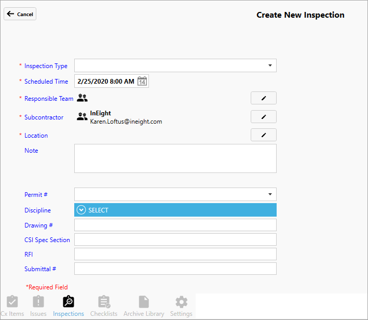
Task: Click the Responsible Team edit pencil icon
Action: pyautogui.click(x=263, y=98)
